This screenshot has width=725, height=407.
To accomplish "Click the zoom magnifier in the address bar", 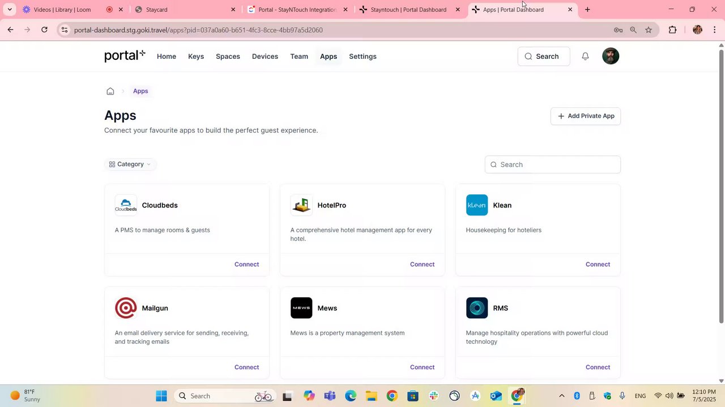I will click(x=633, y=30).
